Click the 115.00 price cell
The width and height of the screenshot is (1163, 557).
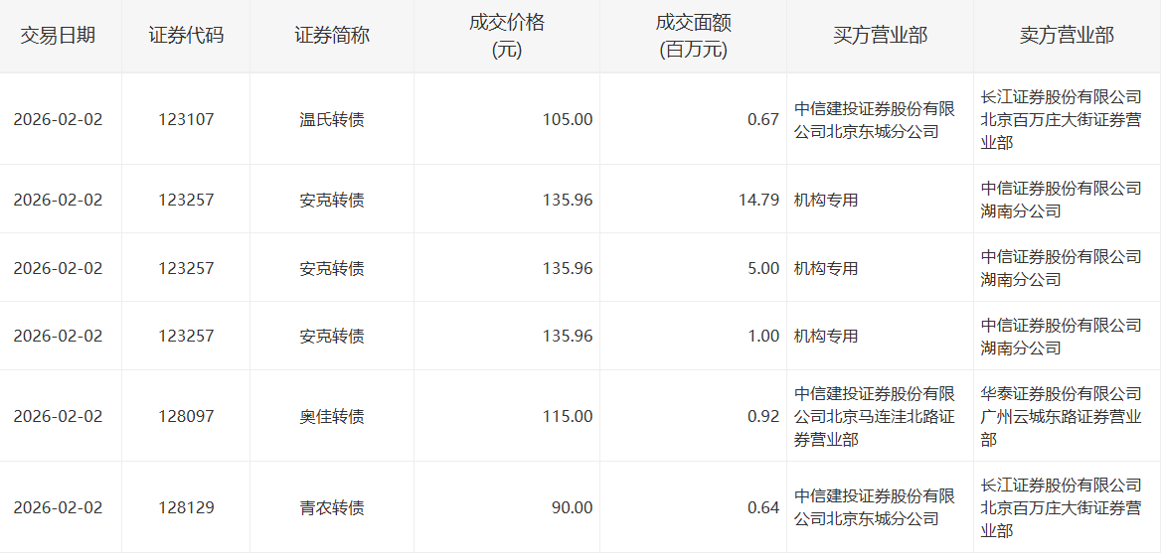click(x=568, y=416)
